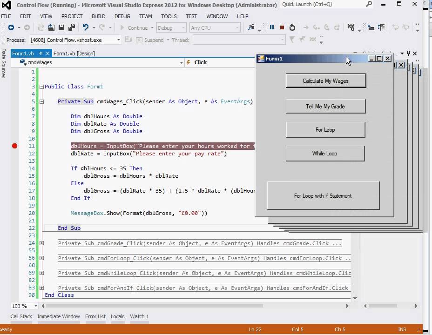Open the Process selection dropdown
Image resolution: width=432 pixels, height=335 pixels.
(x=75, y=40)
